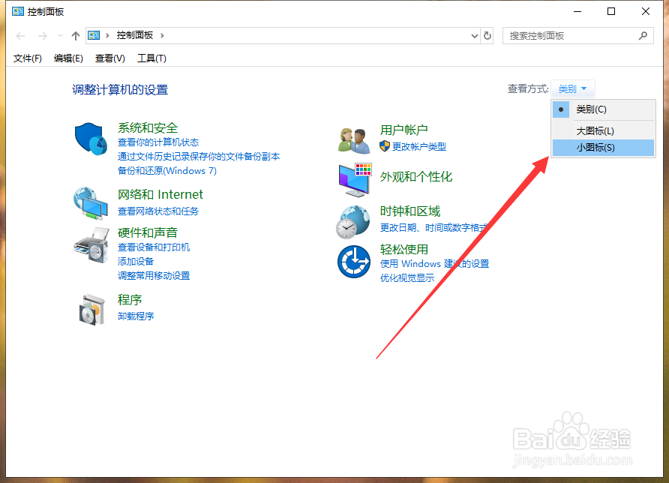Open 硬件和声音 category link
669x483 pixels.
[148, 232]
